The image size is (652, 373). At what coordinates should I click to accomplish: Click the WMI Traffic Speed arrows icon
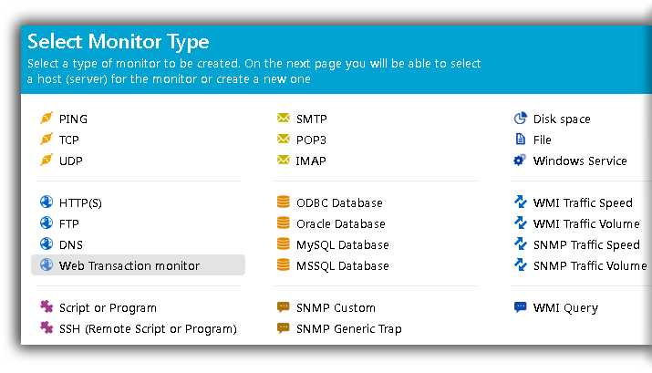point(521,202)
